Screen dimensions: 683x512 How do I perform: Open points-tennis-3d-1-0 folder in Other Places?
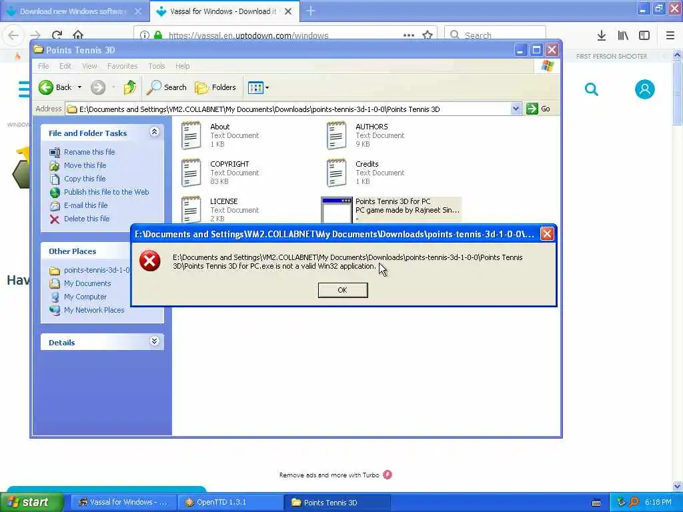[97, 271]
